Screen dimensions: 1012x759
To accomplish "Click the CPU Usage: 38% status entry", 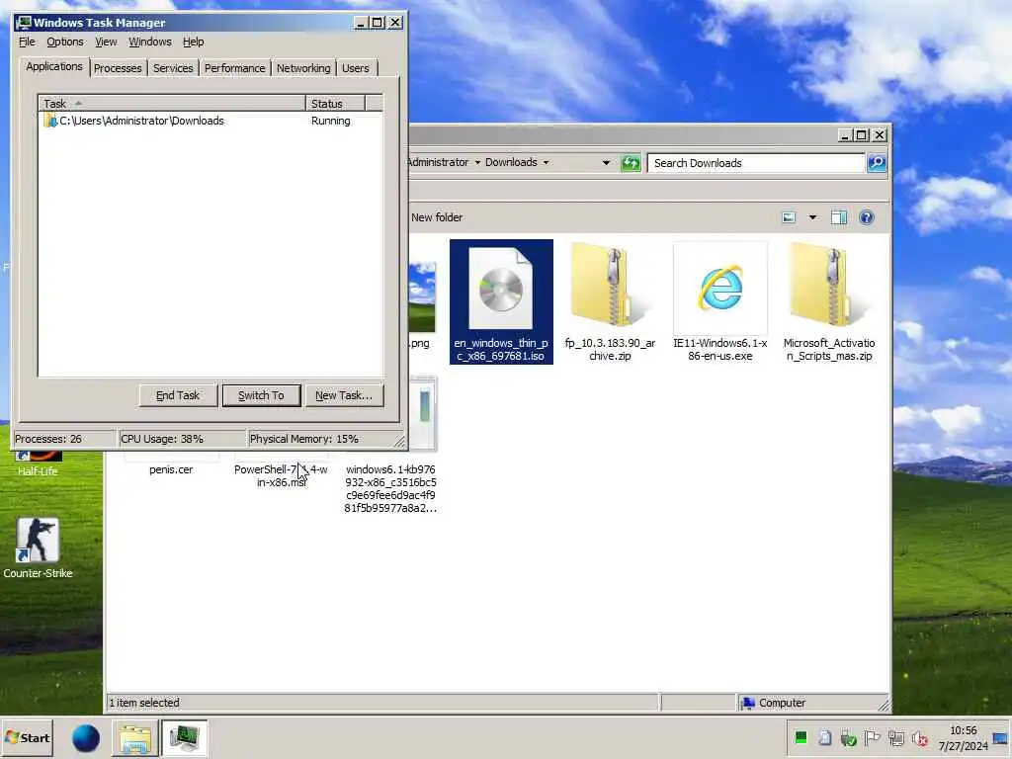I will tap(162, 439).
